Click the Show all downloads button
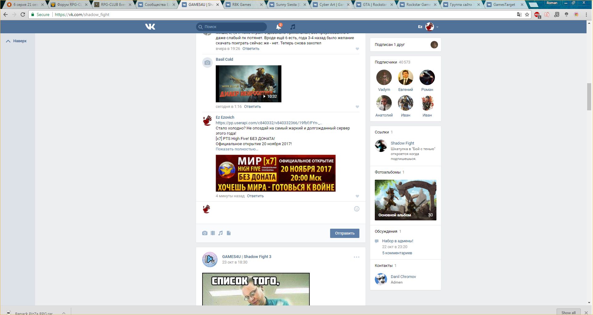This screenshot has height=315, width=593. [x=568, y=312]
